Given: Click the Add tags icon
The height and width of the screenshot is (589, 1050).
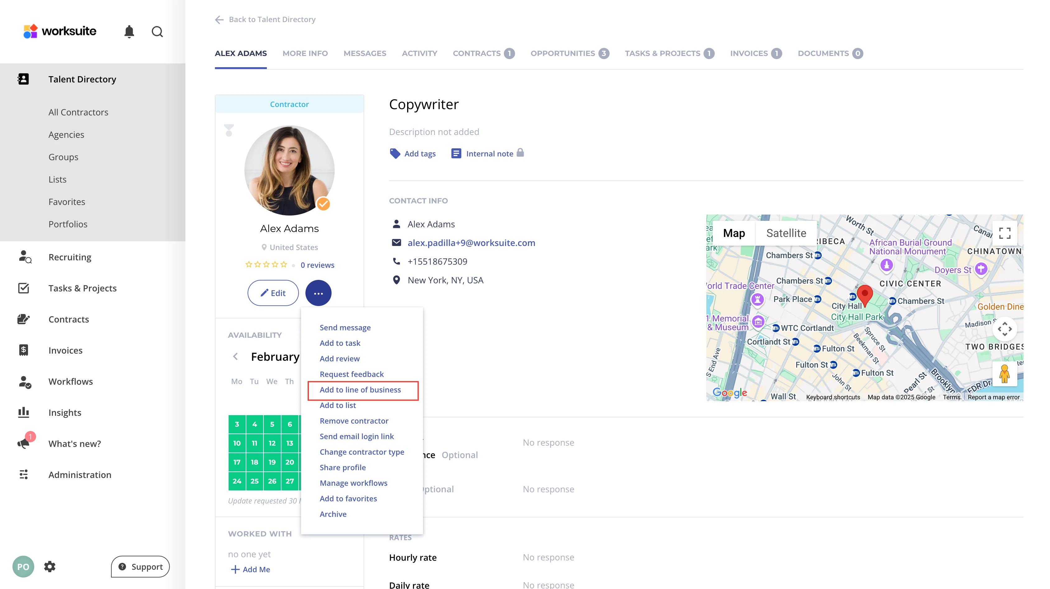Looking at the screenshot, I should point(395,153).
